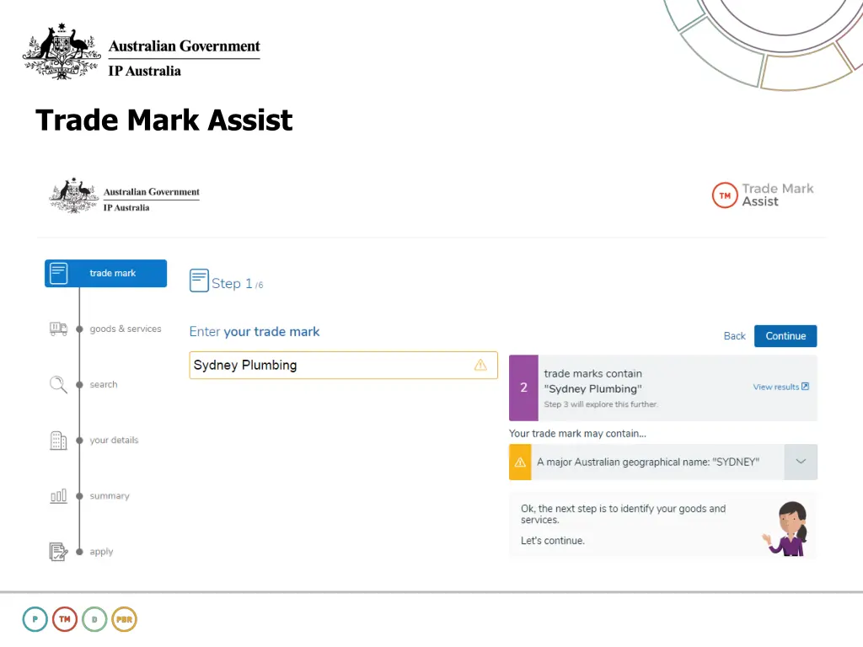Image resolution: width=863 pixels, height=647 pixels.
Task: Click the Australian Government crest at page top
Action: [x=62, y=51]
